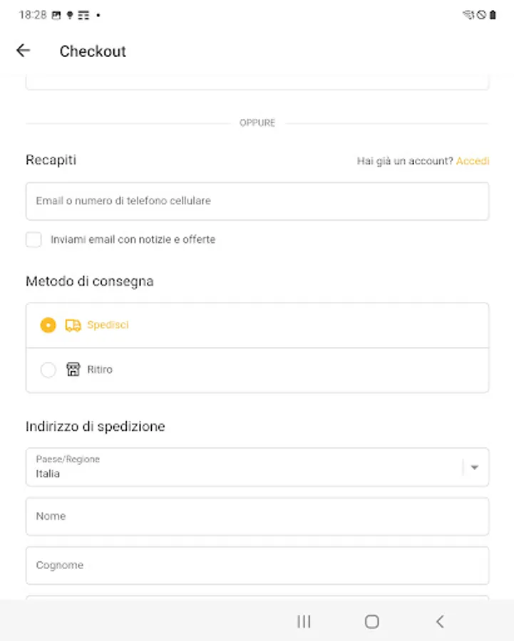The height and width of the screenshot is (641, 514).
Task: Click into the Nome field
Action: click(x=257, y=516)
